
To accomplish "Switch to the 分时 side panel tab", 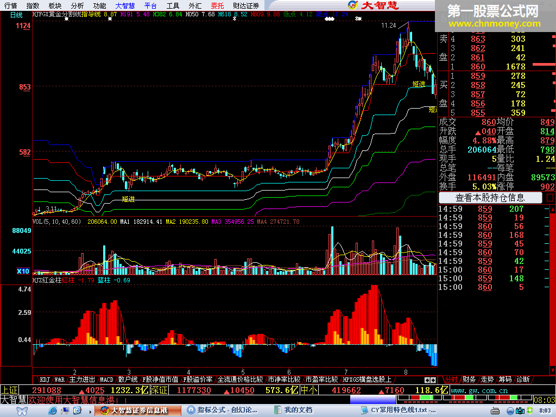I will click(x=451, y=380).
